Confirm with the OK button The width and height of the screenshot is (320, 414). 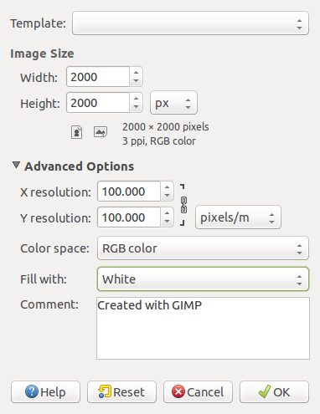(274, 392)
